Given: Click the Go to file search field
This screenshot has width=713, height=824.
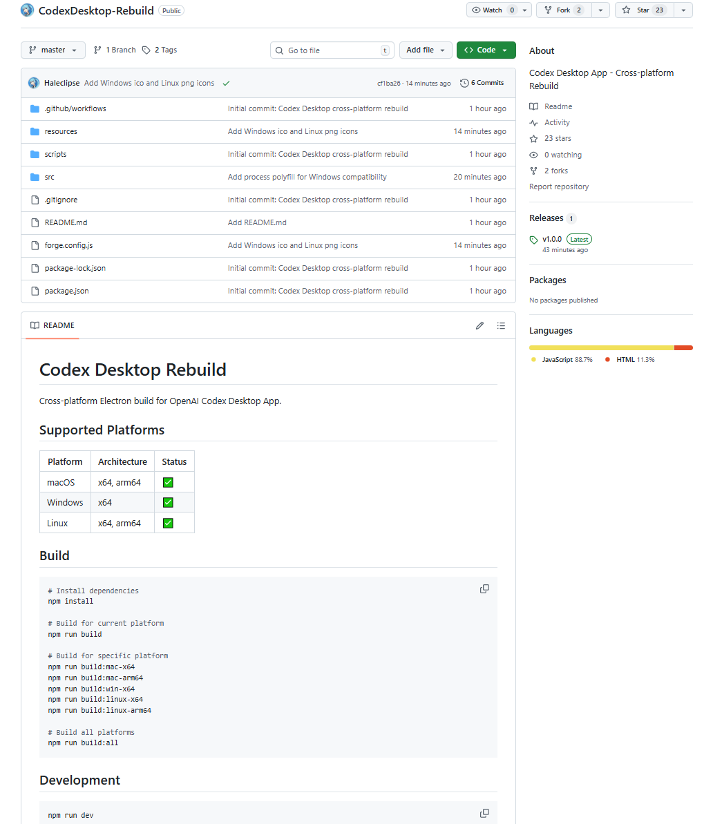Looking at the screenshot, I should (332, 50).
